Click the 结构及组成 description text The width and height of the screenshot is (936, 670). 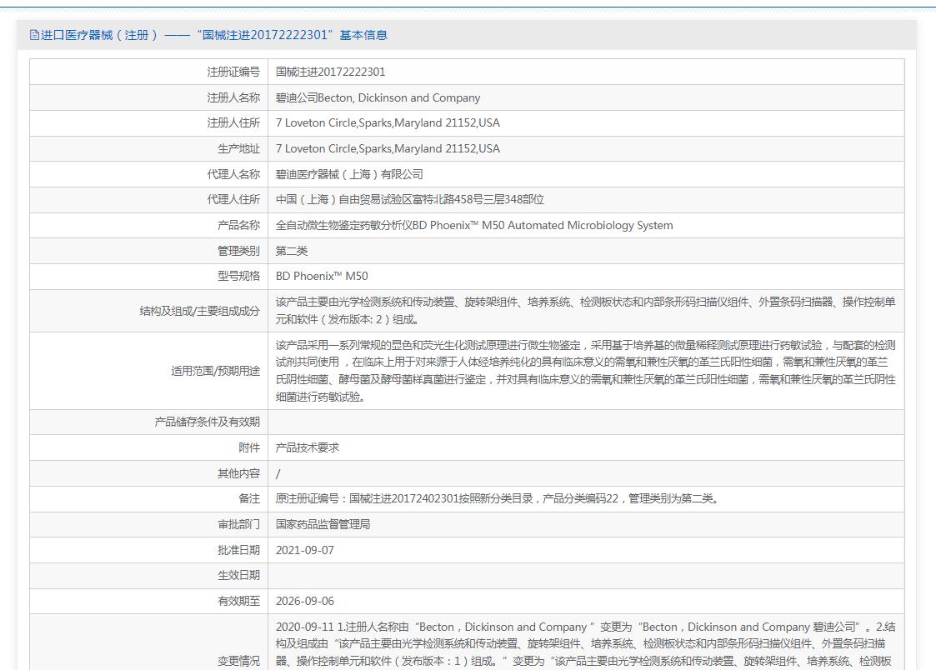[585, 310]
